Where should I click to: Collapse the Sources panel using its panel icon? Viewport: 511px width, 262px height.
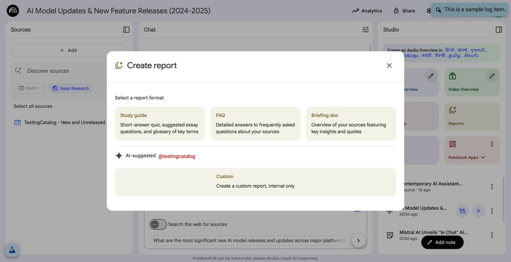point(126,29)
